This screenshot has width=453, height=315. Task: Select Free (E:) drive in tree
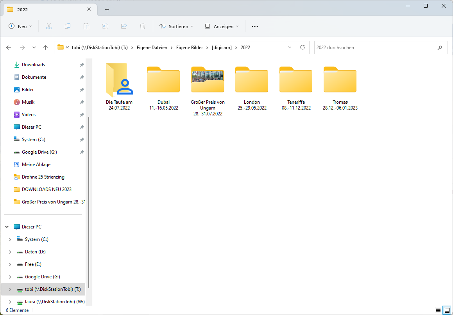coord(33,264)
